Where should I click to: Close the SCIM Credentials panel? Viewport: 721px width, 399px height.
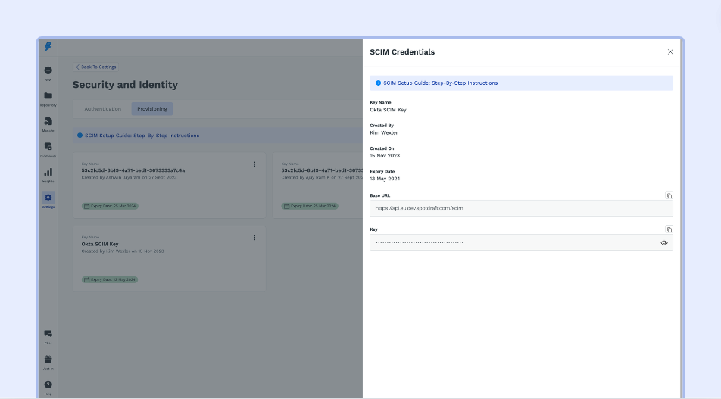[x=670, y=52]
